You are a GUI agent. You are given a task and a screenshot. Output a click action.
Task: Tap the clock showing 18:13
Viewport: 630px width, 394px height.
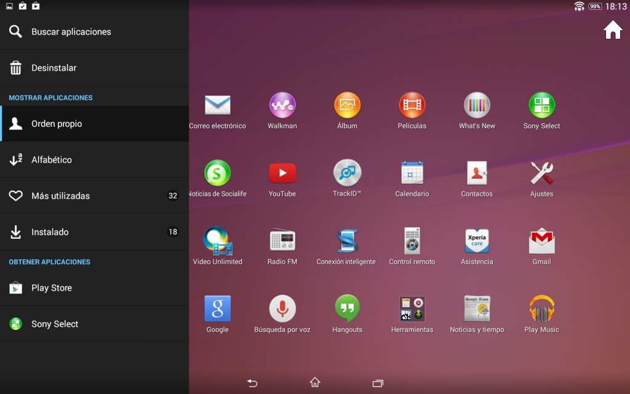615,6
